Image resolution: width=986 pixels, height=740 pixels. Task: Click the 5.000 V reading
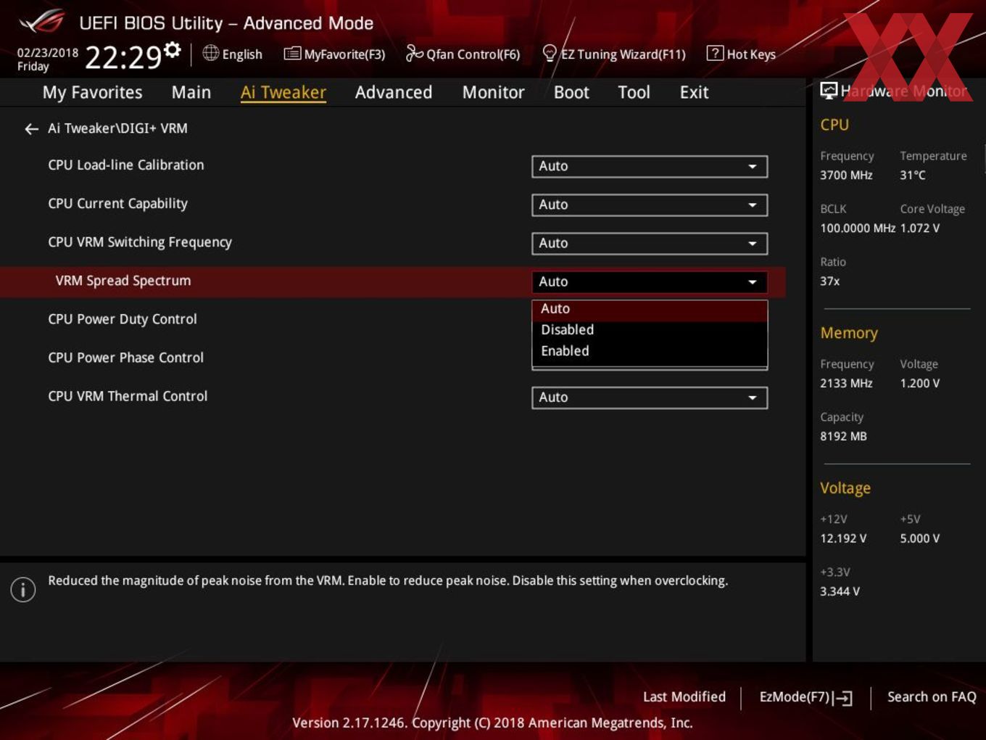point(919,539)
